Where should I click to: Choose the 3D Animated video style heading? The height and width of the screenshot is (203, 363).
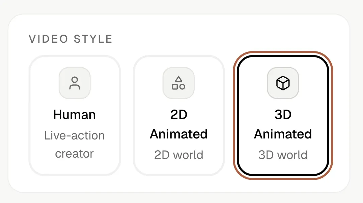pos(283,124)
